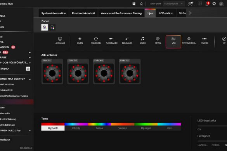Select the OMEN color theme
This screenshot has height=151, width=227.
click(76, 127)
